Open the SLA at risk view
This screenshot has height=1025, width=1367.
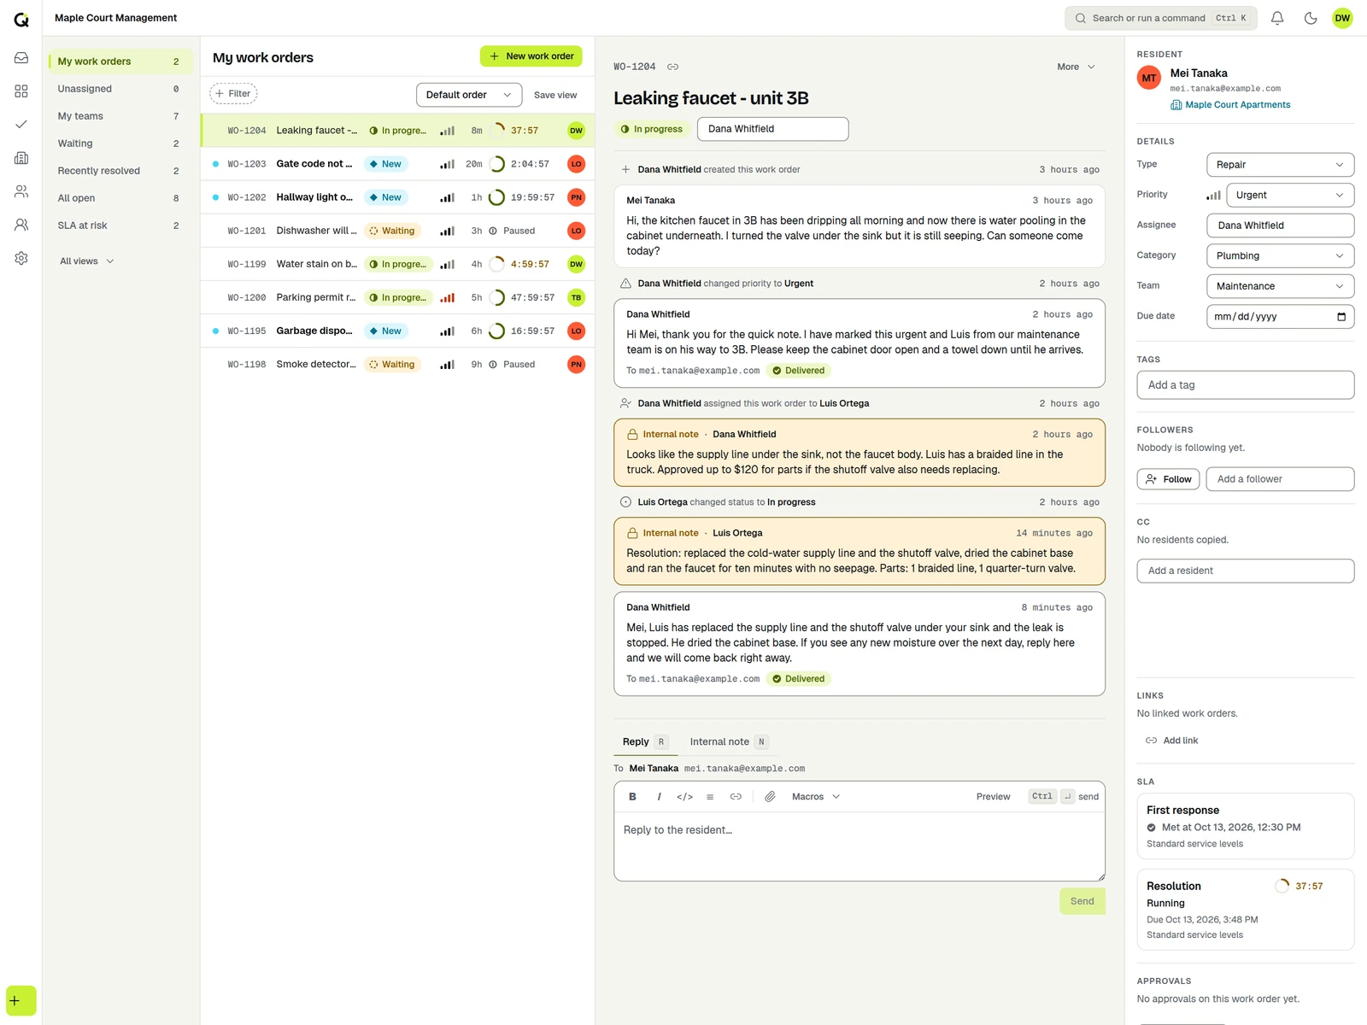coord(120,225)
